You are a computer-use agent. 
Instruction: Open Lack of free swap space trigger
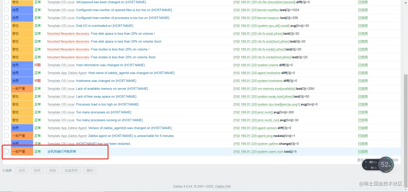(x=106, y=96)
